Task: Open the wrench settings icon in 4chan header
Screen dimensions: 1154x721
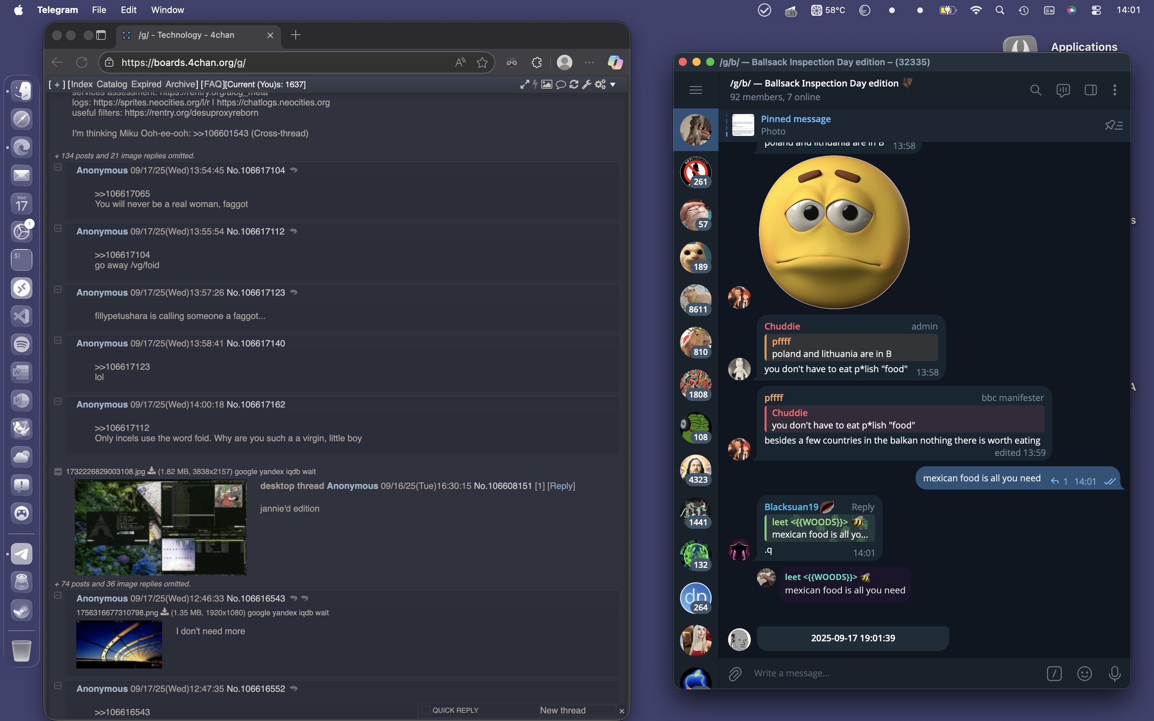Action: 587,84
